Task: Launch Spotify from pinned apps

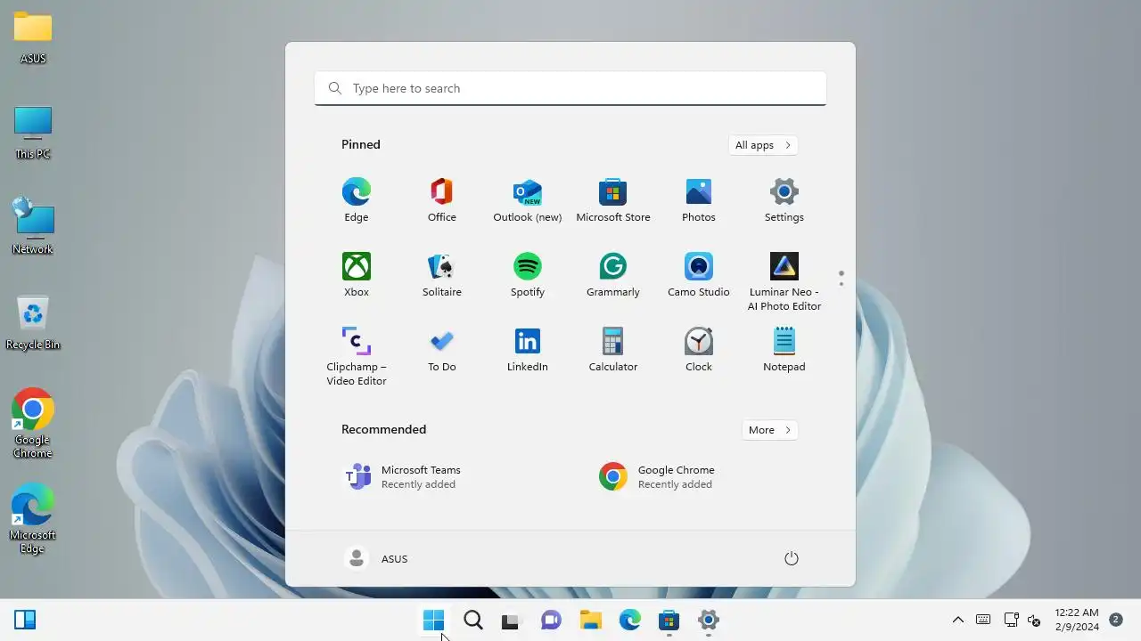Action: tap(528, 275)
